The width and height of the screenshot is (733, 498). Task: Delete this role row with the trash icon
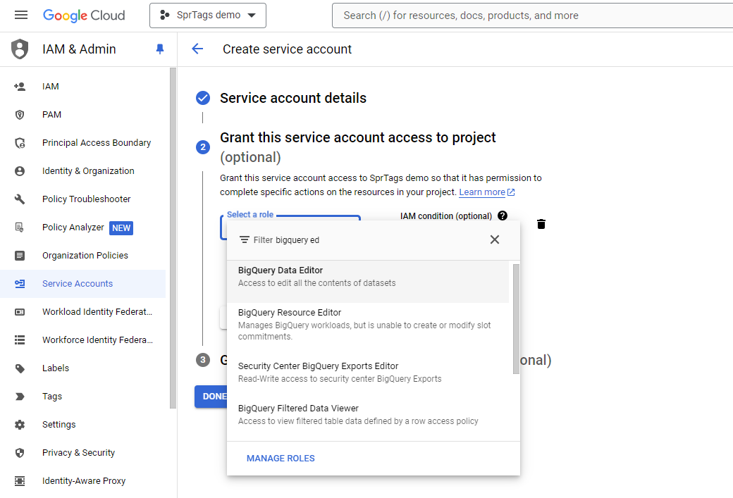[x=541, y=224]
